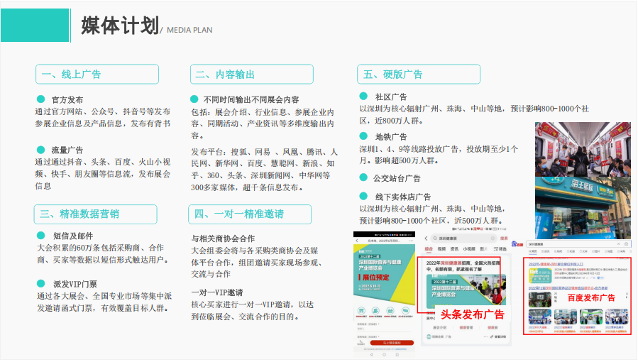Viewport: 638px width, 362px height.
Task: Click the 媒体计划 slide title
Action: coord(119,26)
